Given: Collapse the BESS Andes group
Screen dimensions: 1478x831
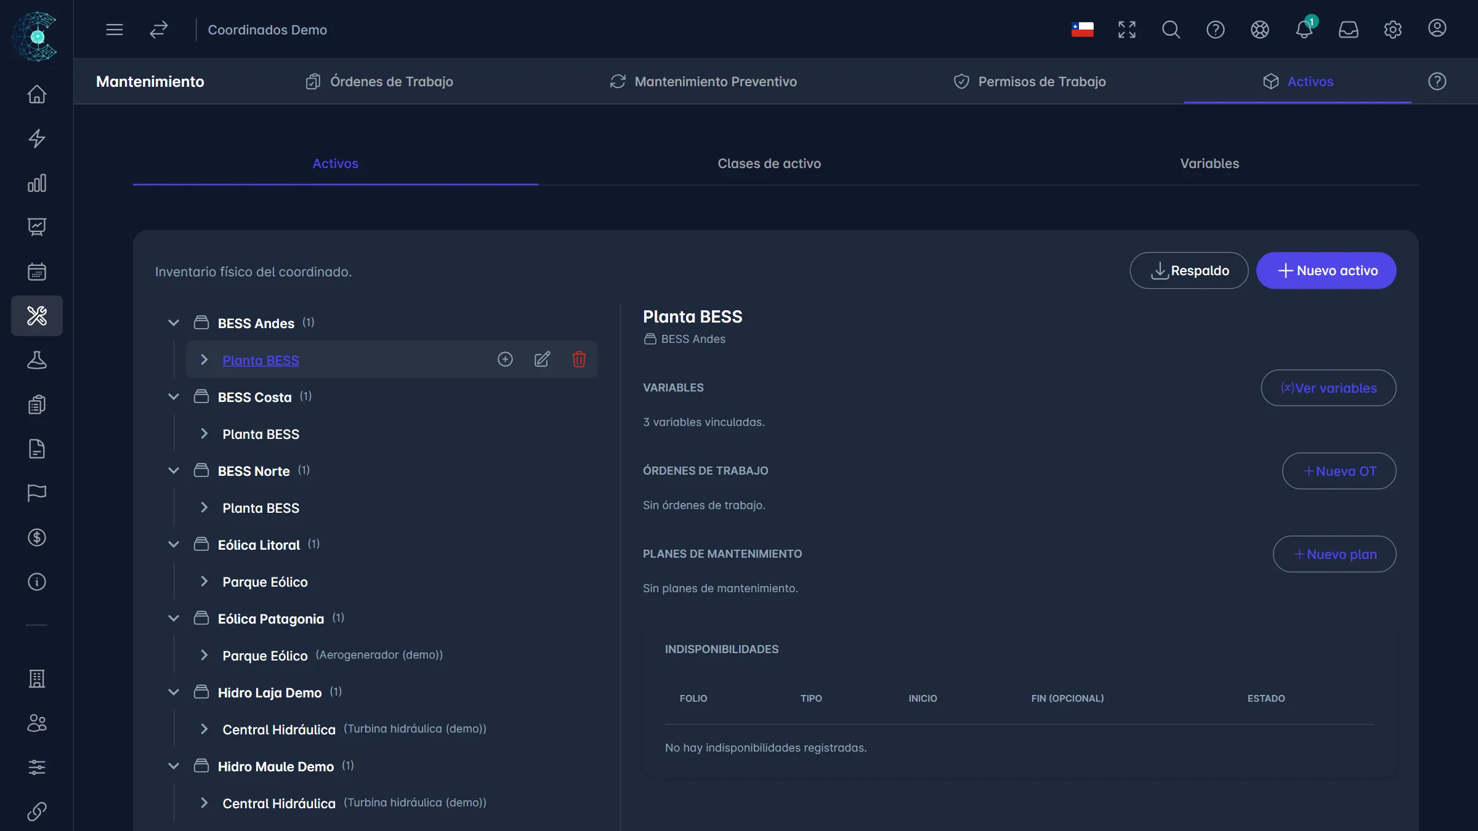Looking at the screenshot, I should click(174, 323).
